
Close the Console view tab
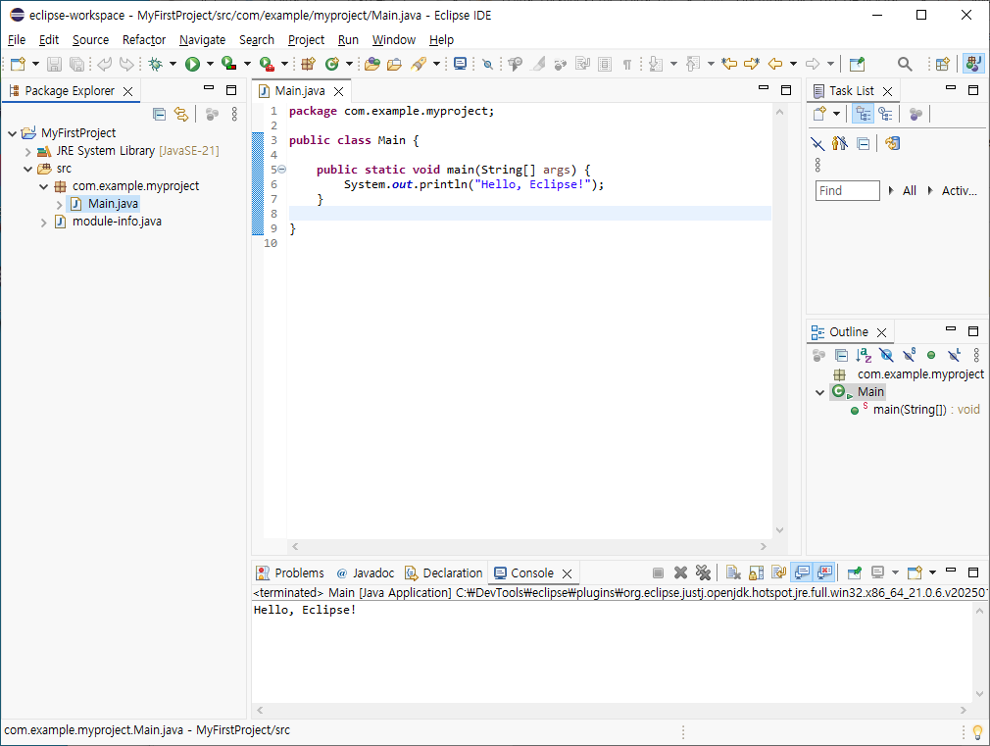pyautogui.click(x=567, y=573)
